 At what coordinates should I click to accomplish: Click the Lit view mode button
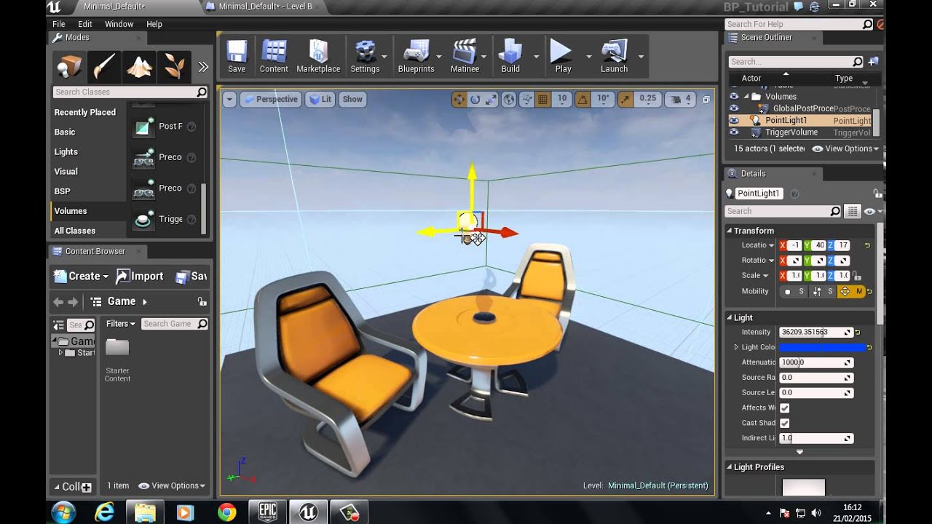coord(320,99)
